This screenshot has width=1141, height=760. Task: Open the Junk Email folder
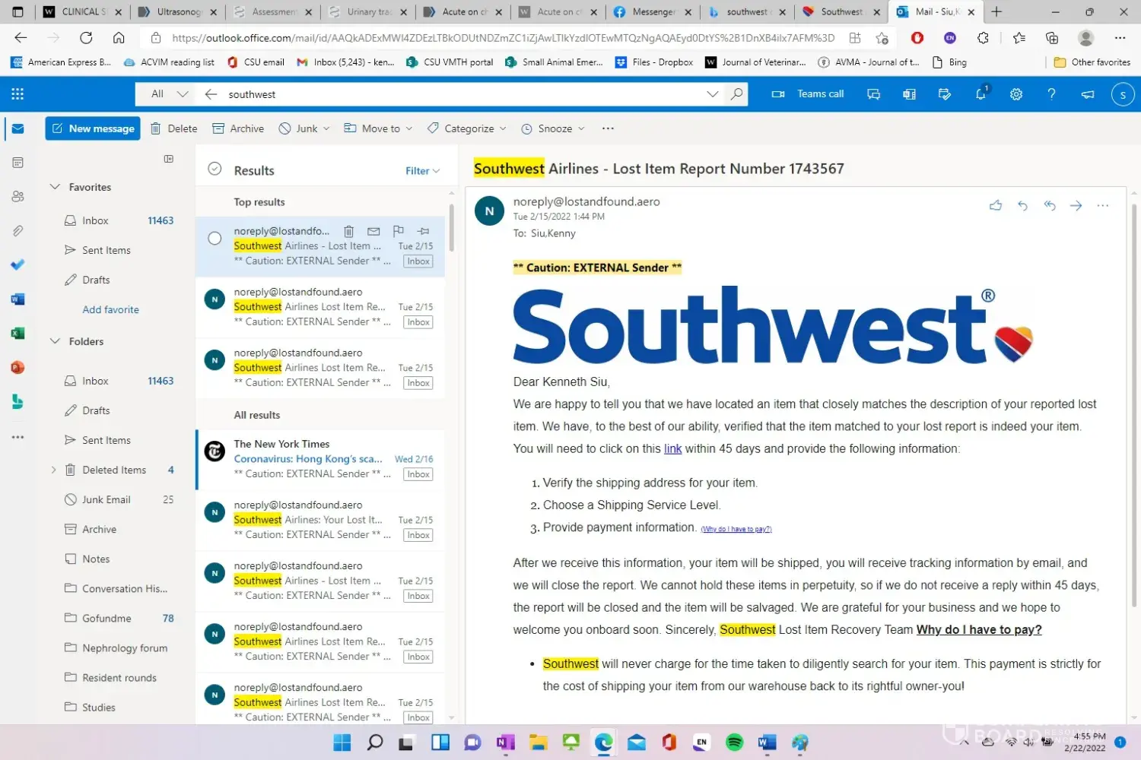coord(106,499)
